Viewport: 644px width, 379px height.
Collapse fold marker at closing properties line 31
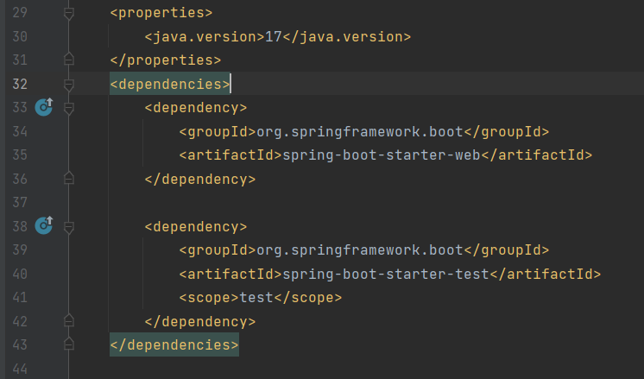[x=69, y=60]
